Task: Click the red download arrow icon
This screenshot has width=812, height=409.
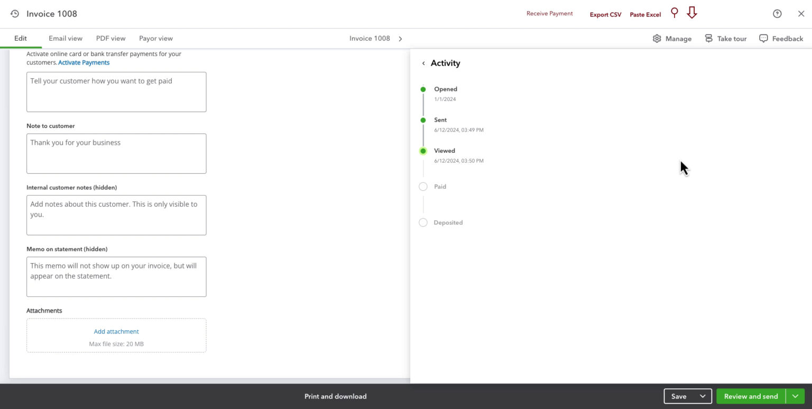Action: (691, 13)
